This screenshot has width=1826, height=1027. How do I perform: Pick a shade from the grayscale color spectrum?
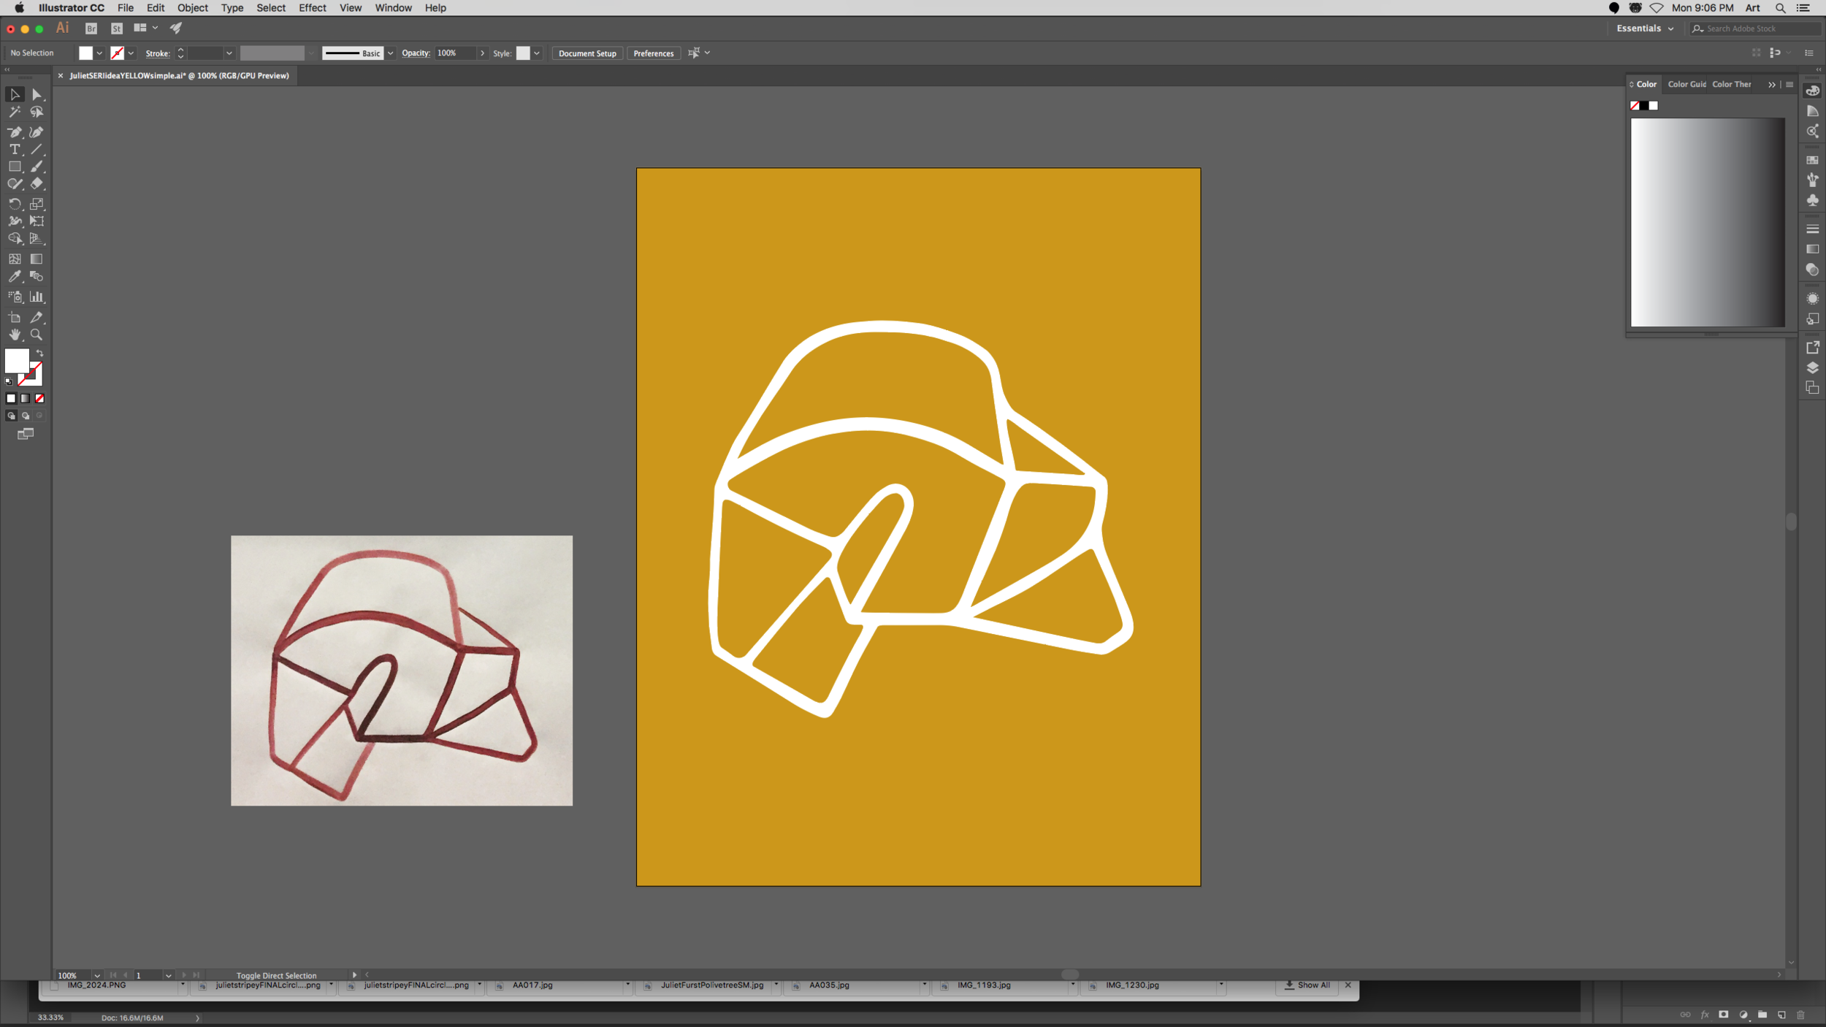click(x=1707, y=223)
